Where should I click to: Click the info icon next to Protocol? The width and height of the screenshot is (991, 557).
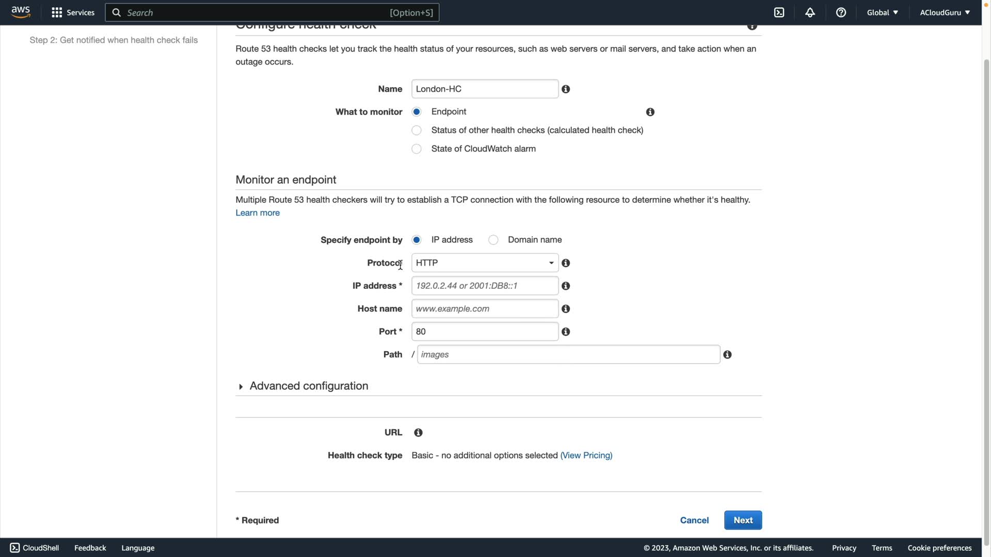(x=566, y=263)
